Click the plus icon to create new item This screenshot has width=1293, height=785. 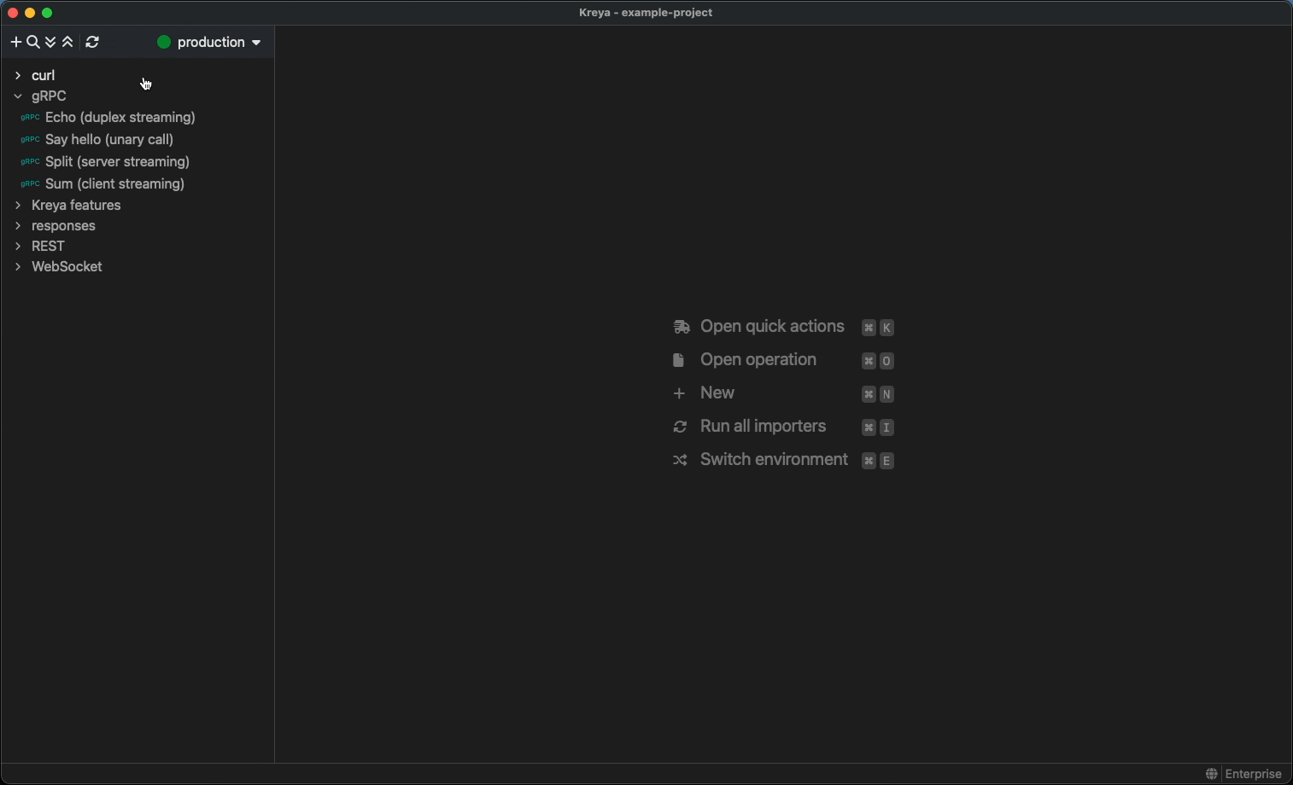coord(15,43)
